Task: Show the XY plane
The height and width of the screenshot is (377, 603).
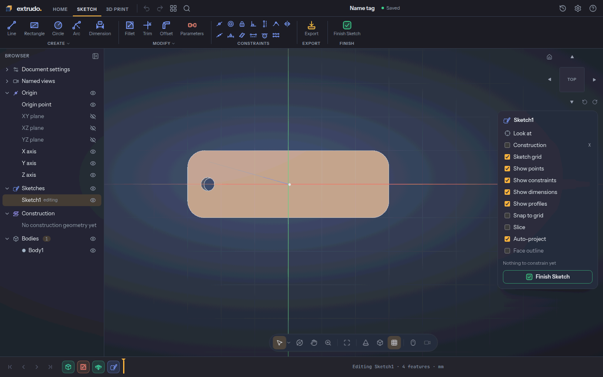Action: pyautogui.click(x=93, y=116)
